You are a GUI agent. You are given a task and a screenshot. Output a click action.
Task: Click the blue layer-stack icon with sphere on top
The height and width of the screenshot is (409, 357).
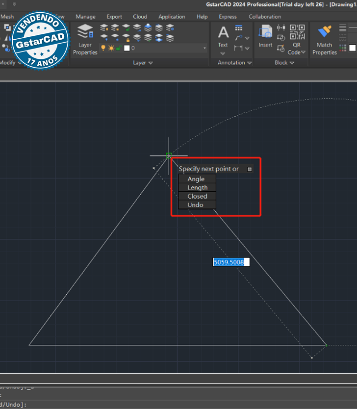(x=148, y=27)
